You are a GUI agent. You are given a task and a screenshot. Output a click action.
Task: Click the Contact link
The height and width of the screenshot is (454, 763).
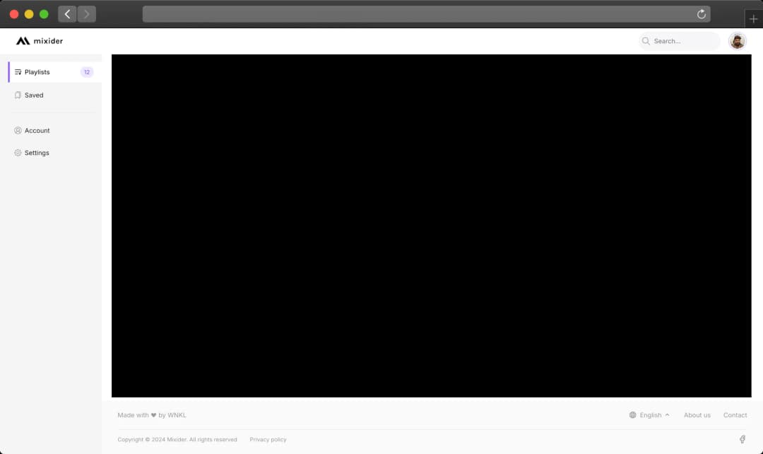click(735, 415)
